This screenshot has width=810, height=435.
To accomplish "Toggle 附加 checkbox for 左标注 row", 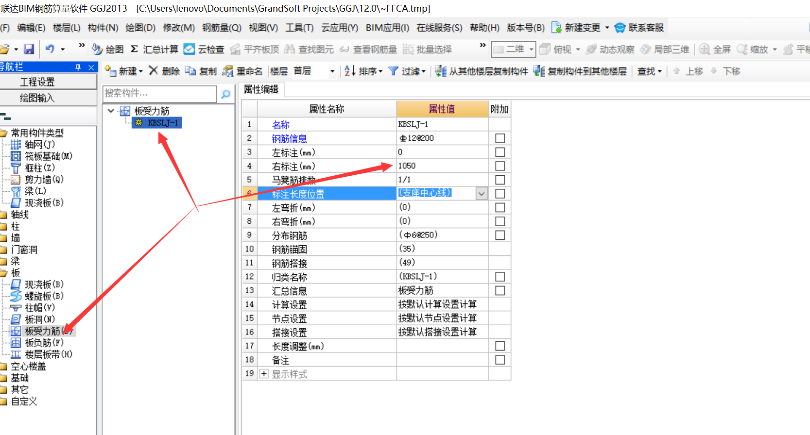I will click(x=500, y=152).
